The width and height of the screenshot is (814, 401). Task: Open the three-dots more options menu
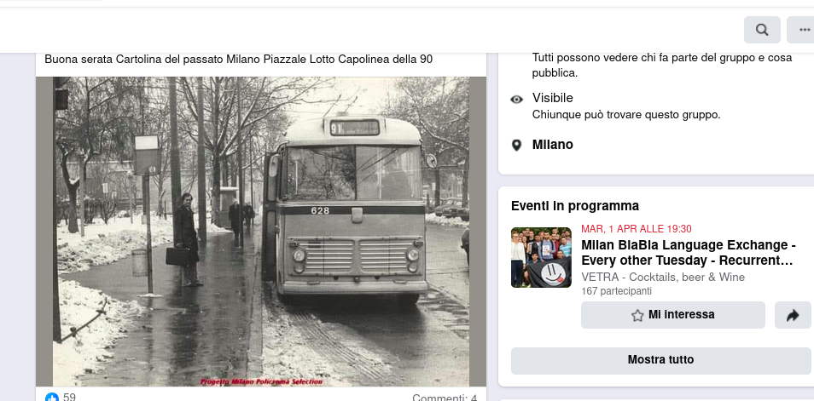pos(802,30)
